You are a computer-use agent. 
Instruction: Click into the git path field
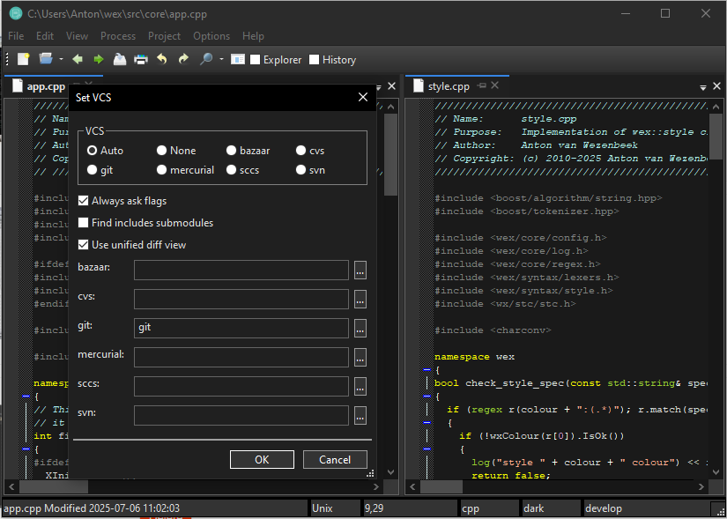[241, 328]
